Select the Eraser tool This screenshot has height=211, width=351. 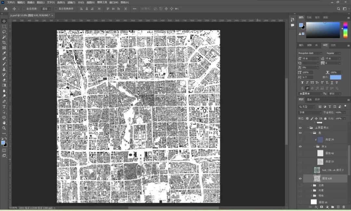tap(4, 80)
